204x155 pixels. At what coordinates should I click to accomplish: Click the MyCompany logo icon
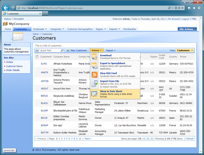[5, 24]
